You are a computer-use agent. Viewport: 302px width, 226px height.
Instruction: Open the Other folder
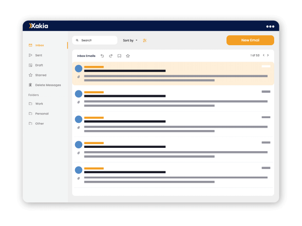(x=40, y=123)
